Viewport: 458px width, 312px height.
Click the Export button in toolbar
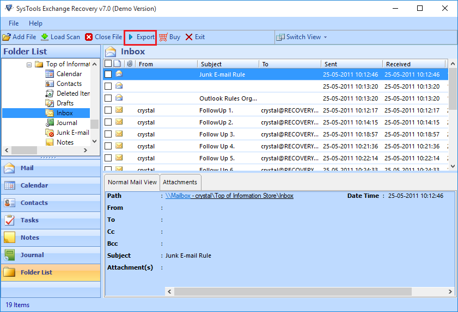141,37
